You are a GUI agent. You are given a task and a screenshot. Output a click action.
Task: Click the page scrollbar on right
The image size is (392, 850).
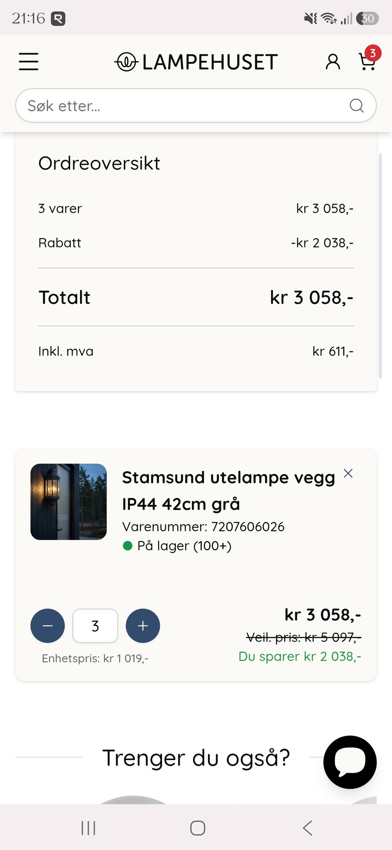[380, 266]
